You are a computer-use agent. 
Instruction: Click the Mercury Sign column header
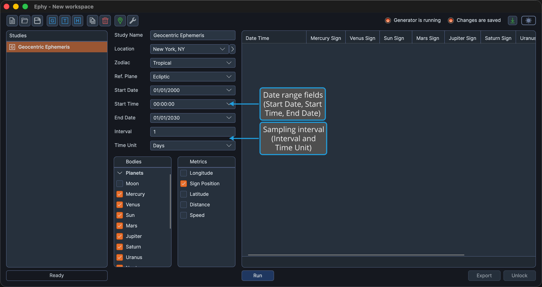326,38
